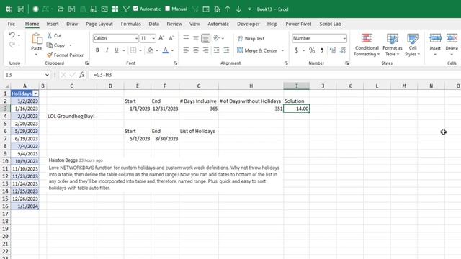The width and height of the screenshot is (461, 259).
Task: Click the Insert Function fx icon
Action: (x=81, y=75)
